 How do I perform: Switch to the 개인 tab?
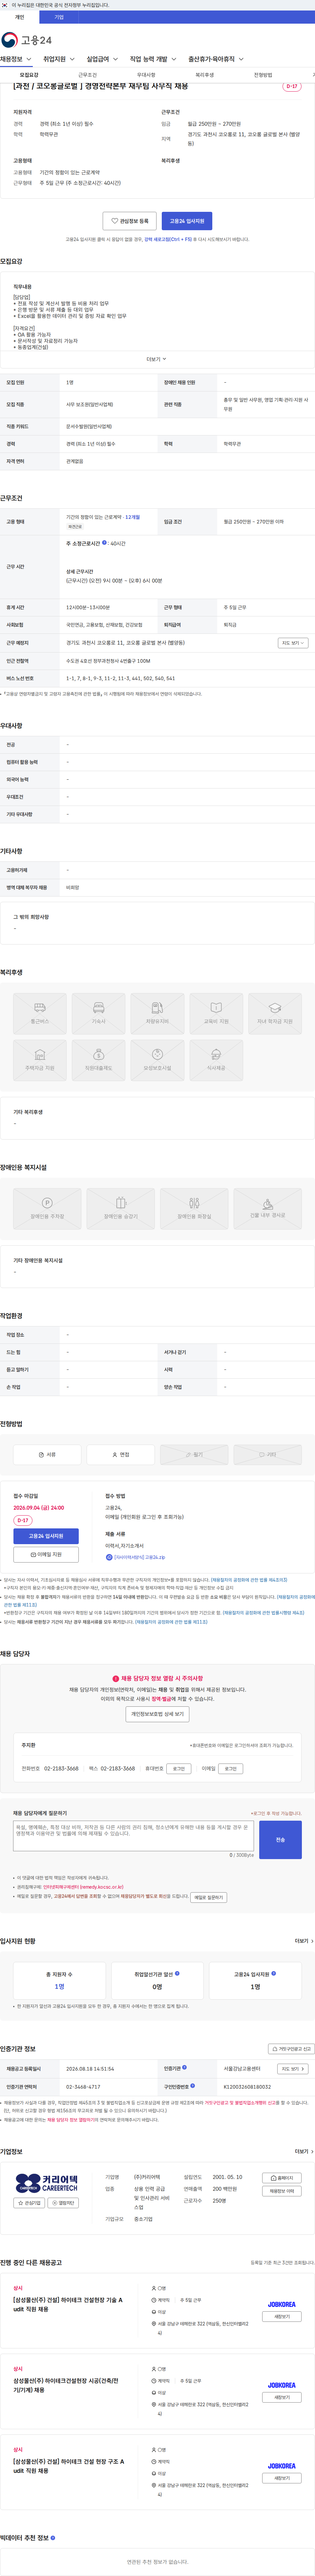19,17
